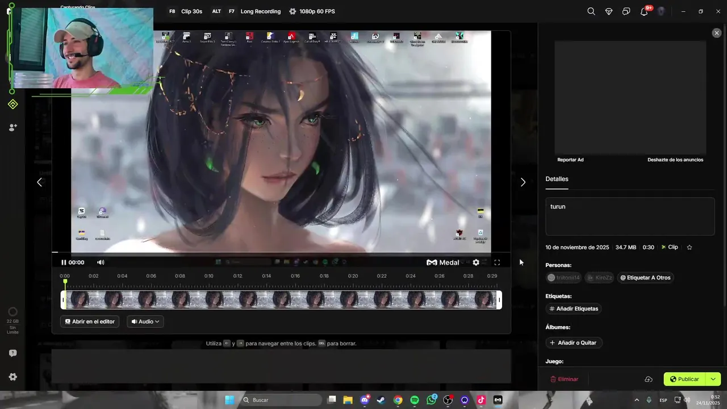Open the Windows Start button

pos(229,400)
